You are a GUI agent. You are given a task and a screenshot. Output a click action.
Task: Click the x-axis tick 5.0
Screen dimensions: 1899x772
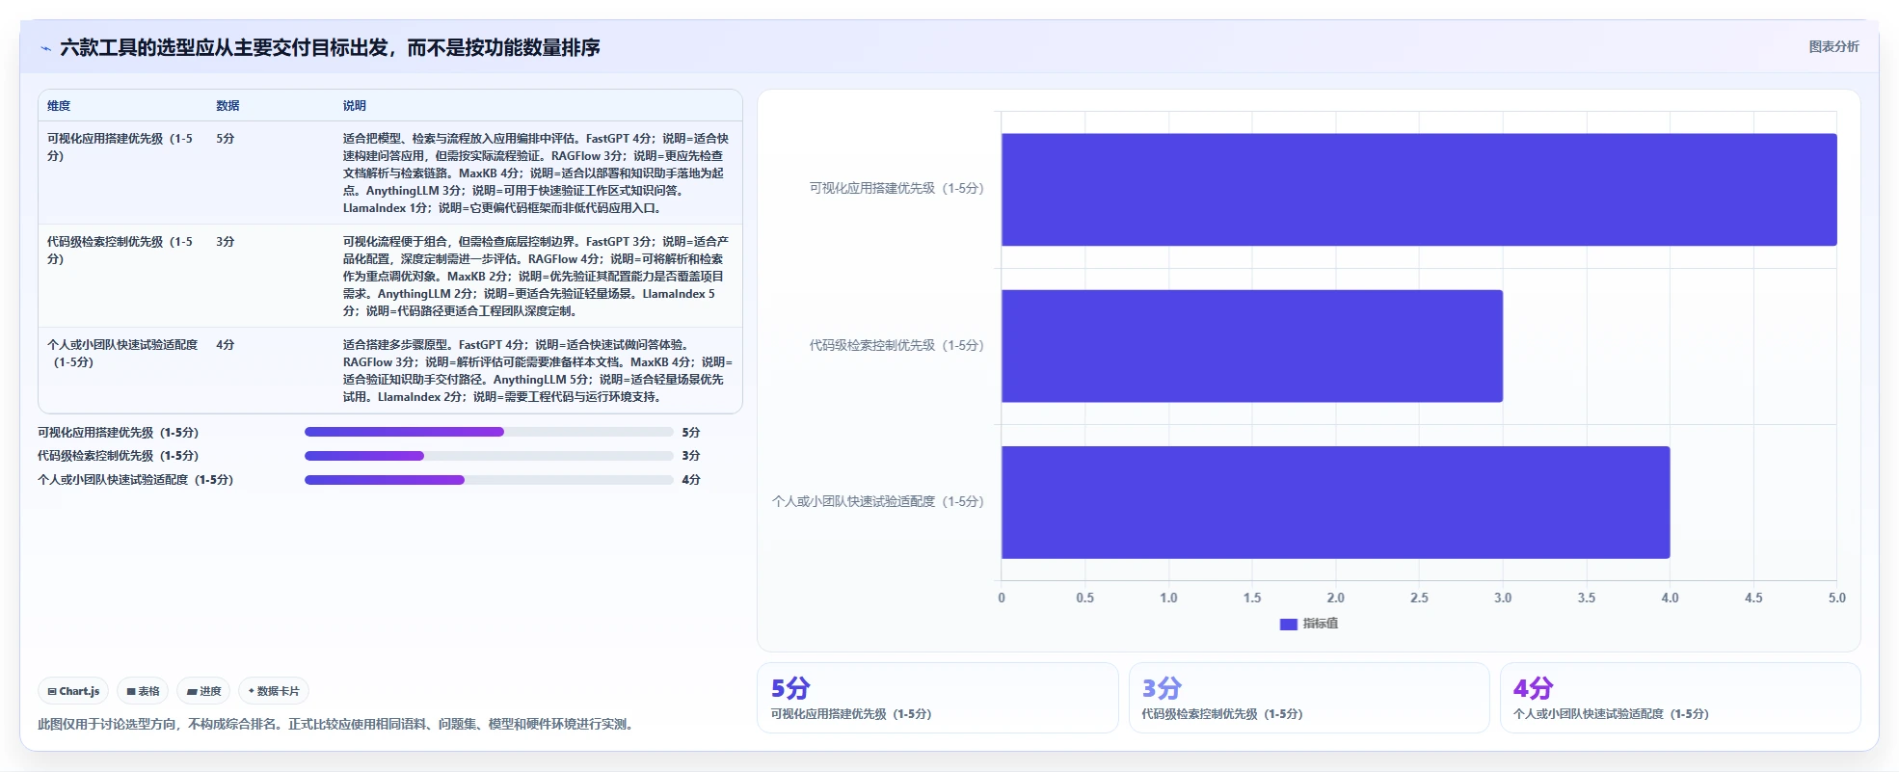(1837, 599)
